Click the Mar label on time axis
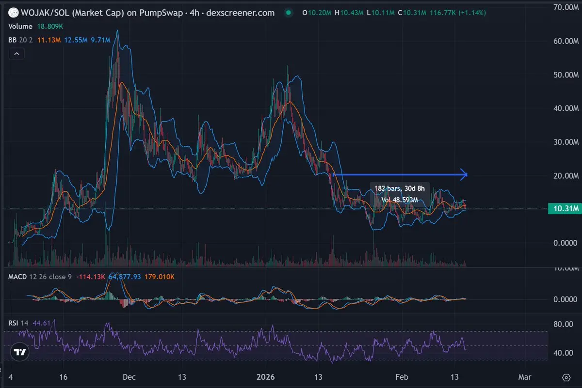This screenshot has width=582, height=388. (524, 377)
